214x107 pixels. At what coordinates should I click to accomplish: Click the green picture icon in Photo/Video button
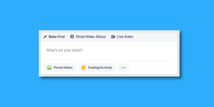pyautogui.click(x=49, y=68)
